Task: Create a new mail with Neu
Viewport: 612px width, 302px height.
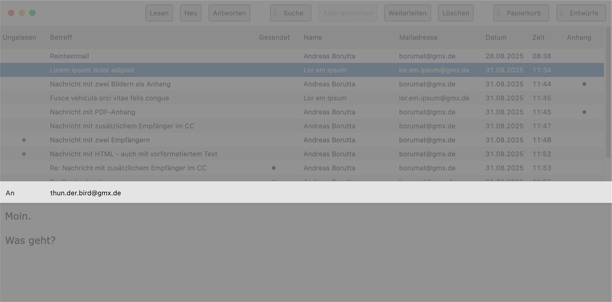Action: (x=191, y=13)
